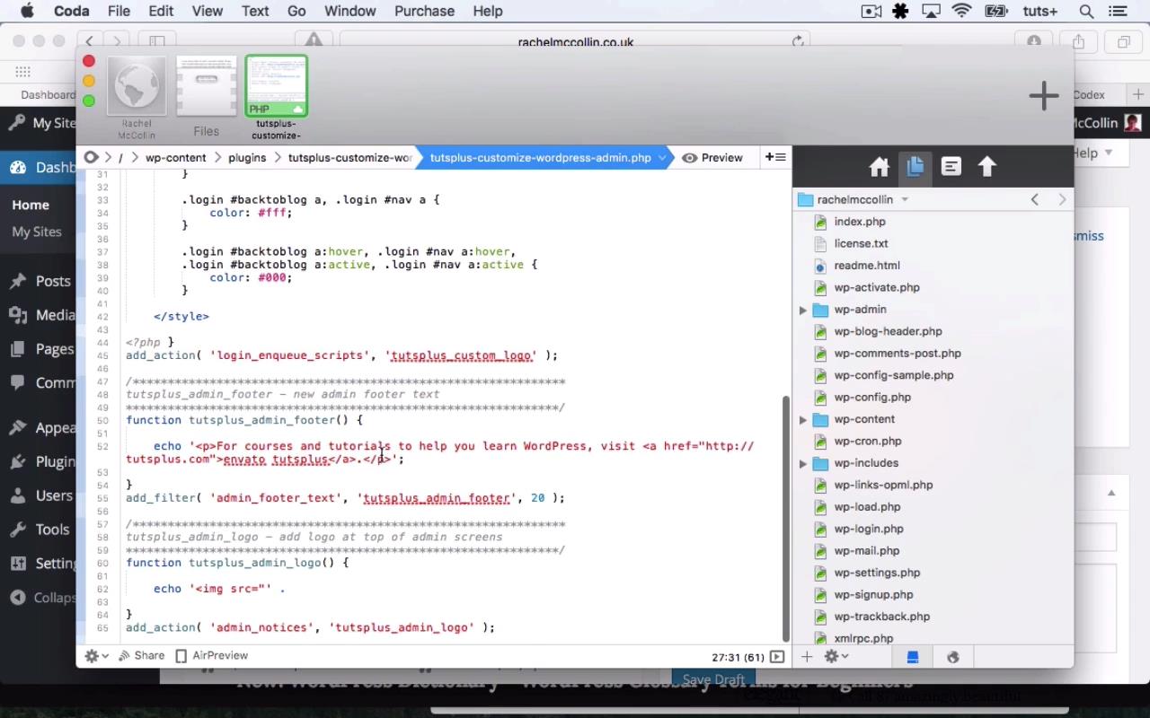Click the path bar circle navigation icon

pos(91,157)
